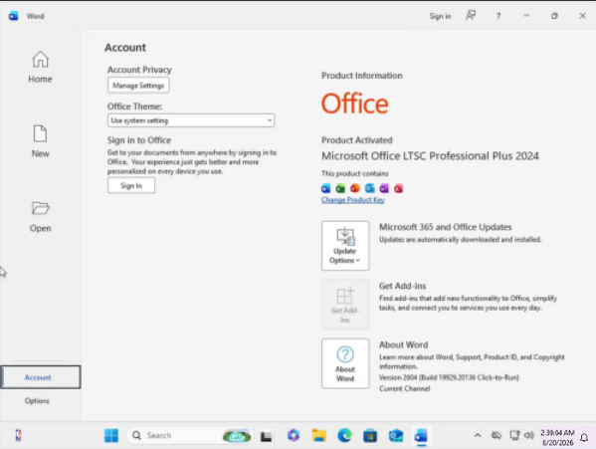This screenshot has width=596, height=449.
Task: Open the Home page in sidebar
Action: pyautogui.click(x=40, y=67)
